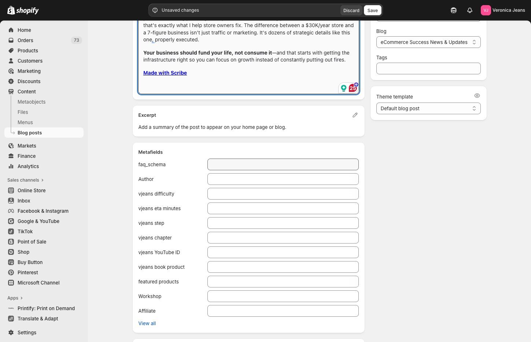Open Pinterest sales channel
Image resolution: width=531 pixels, height=342 pixels.
[27, 272]
